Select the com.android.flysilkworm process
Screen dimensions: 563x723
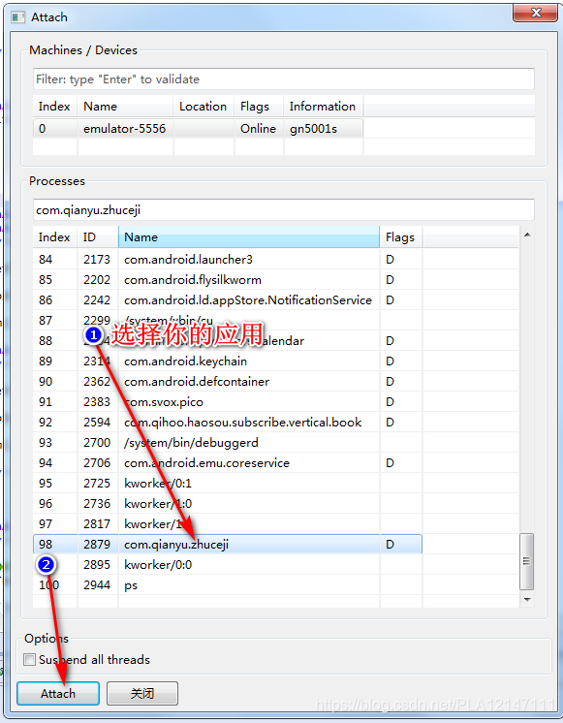[228, 279]
